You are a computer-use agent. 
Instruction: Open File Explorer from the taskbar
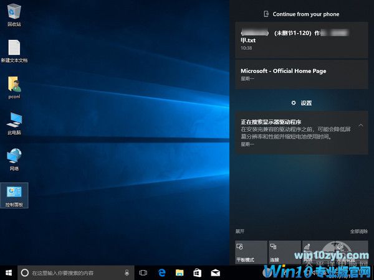point(180,273)
